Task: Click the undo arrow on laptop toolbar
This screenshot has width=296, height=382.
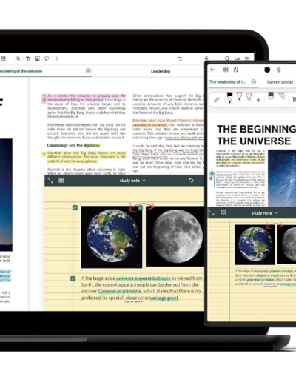Action: tap(180, 58)
